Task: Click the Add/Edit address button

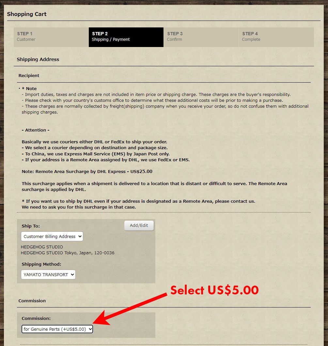Action: pyautogui.click(x=139, y=226)
